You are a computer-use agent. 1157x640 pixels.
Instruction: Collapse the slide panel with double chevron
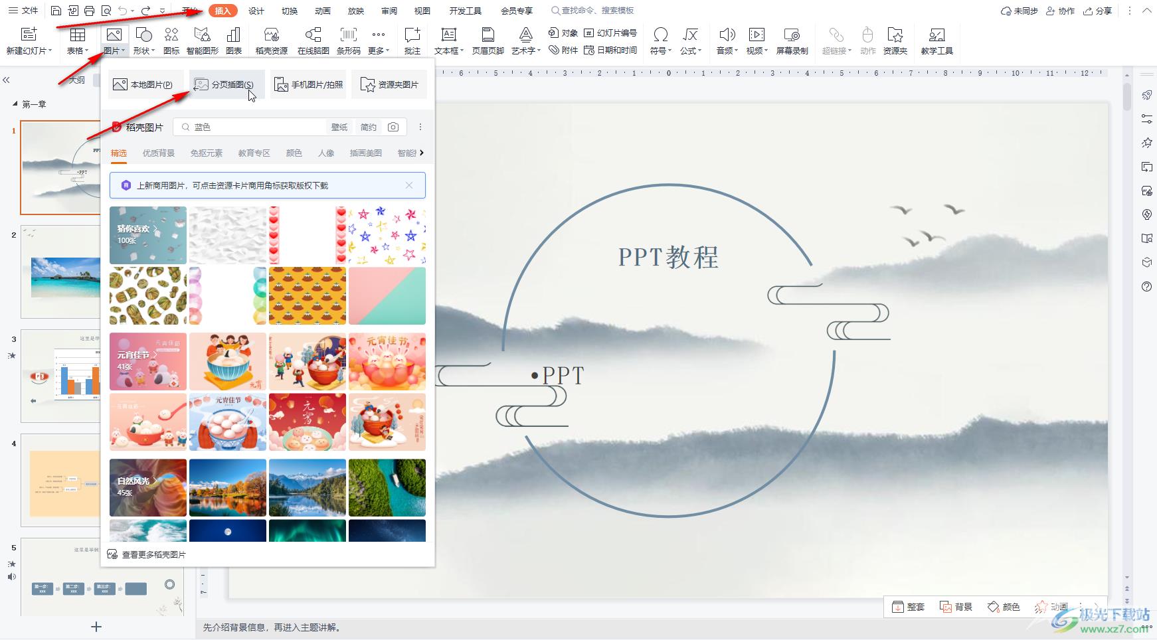(6, 80)
